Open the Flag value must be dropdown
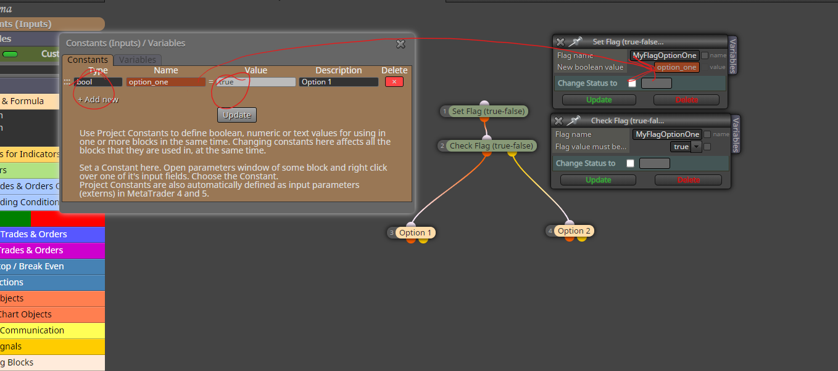Screen dimensions: 838x371 click(x=686, y=147)
